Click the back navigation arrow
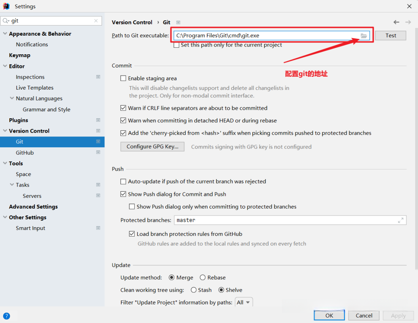The width and height of the screenshot is (418, 323). coord(396,22)
